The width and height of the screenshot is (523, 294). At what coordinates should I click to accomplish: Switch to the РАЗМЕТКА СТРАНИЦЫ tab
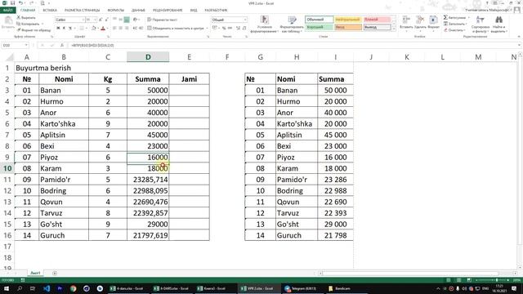coord(82,11)
